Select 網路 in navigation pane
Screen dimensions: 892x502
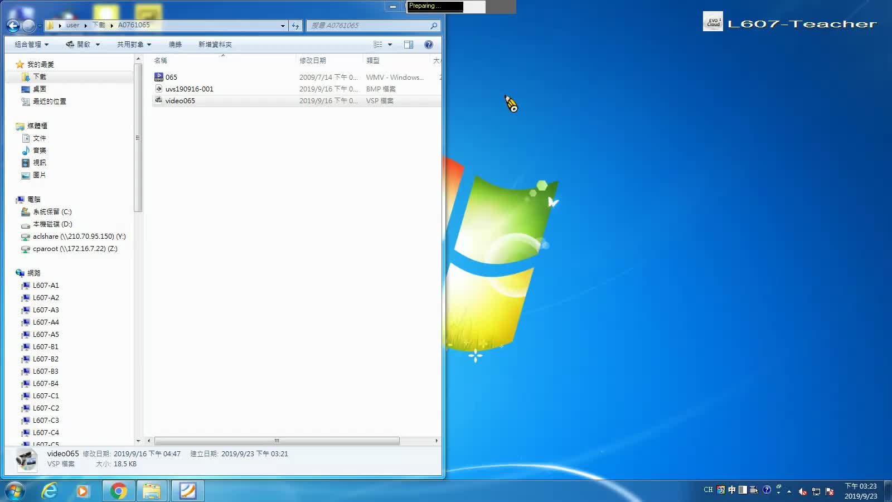pyautogui.click(x=34, y=273)
